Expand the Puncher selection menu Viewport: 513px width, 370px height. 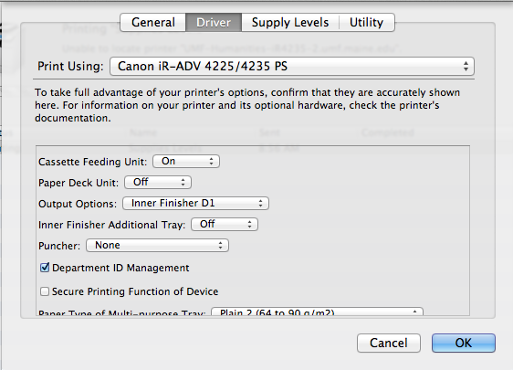point(157,245)
